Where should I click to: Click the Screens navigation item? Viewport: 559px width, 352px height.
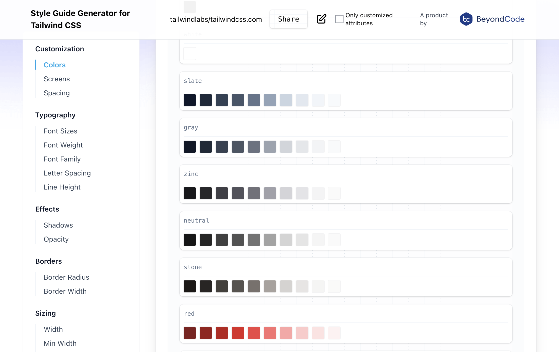click(x=57, y=79)
